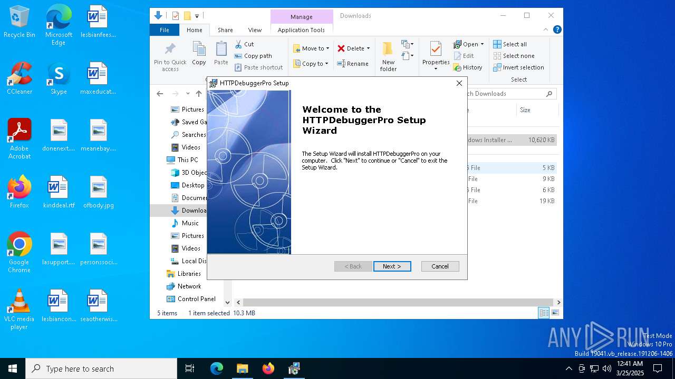
Task: Select Music in navigation pane
Action: pyautogui.click(x=185, y=223)
